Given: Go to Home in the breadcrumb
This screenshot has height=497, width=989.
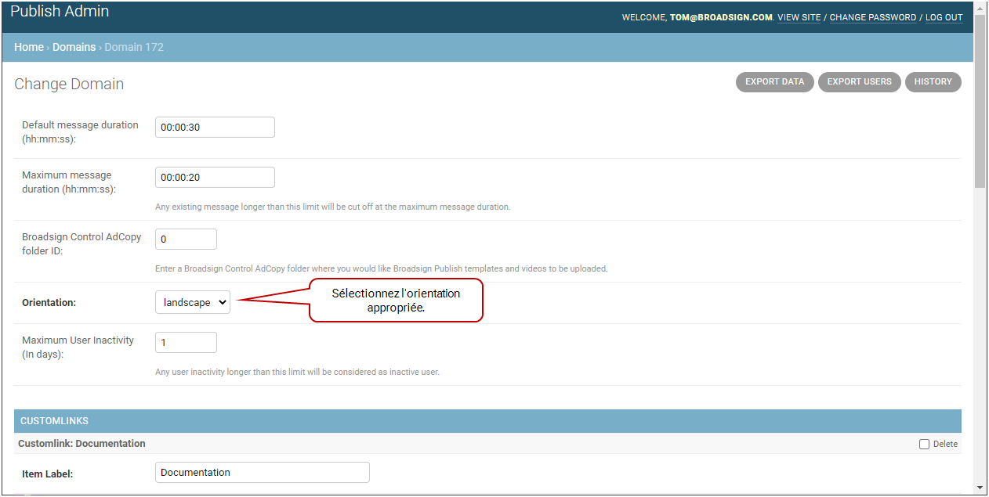Looking at the screenshot, I should tap(29, 47).
